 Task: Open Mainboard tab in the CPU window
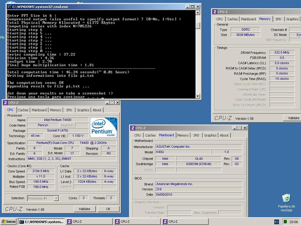(39, 110)
